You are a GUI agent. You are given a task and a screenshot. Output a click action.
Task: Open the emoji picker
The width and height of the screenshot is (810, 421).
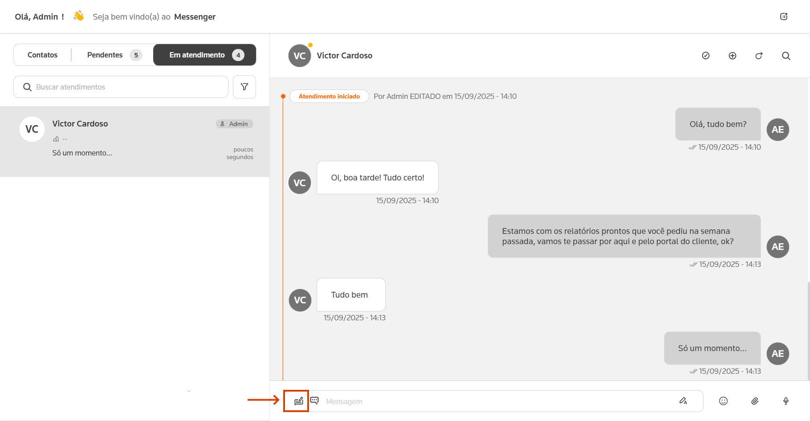723,401
